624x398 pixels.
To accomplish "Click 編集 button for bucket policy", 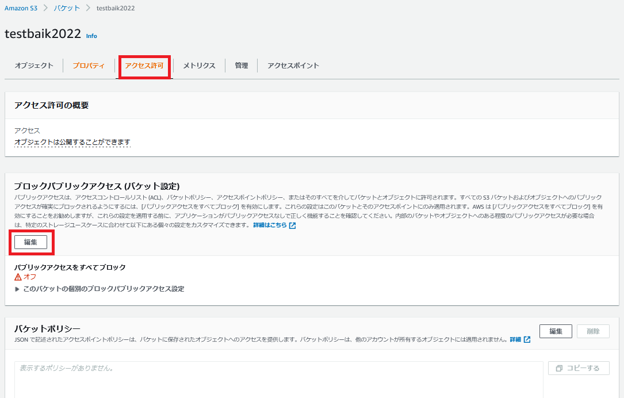I will pyautogui.click(x=556, y=331).
